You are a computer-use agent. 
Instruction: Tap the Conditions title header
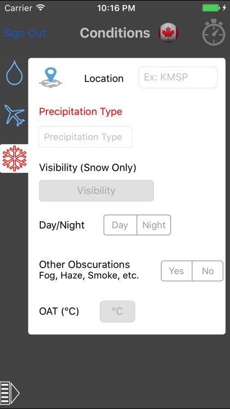(115, 33)
